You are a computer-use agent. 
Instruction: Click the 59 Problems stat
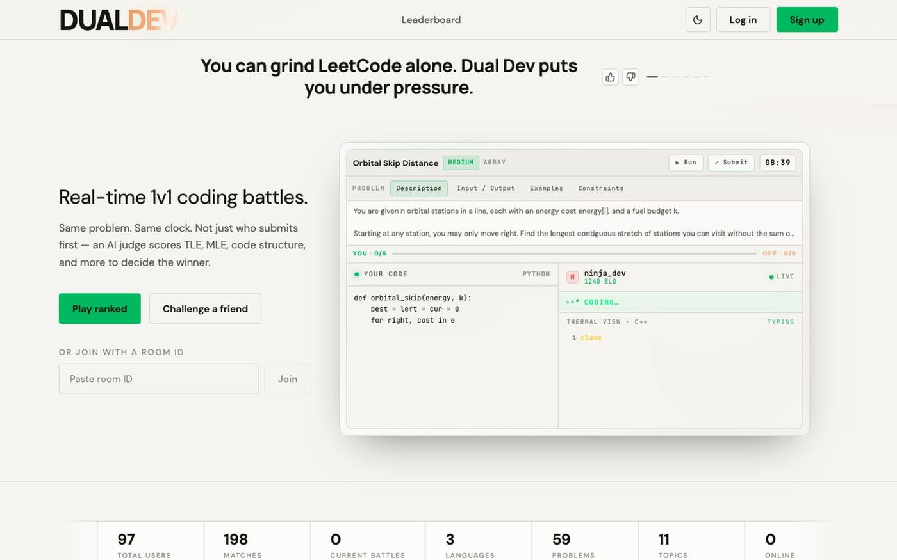tap(585, 545)
